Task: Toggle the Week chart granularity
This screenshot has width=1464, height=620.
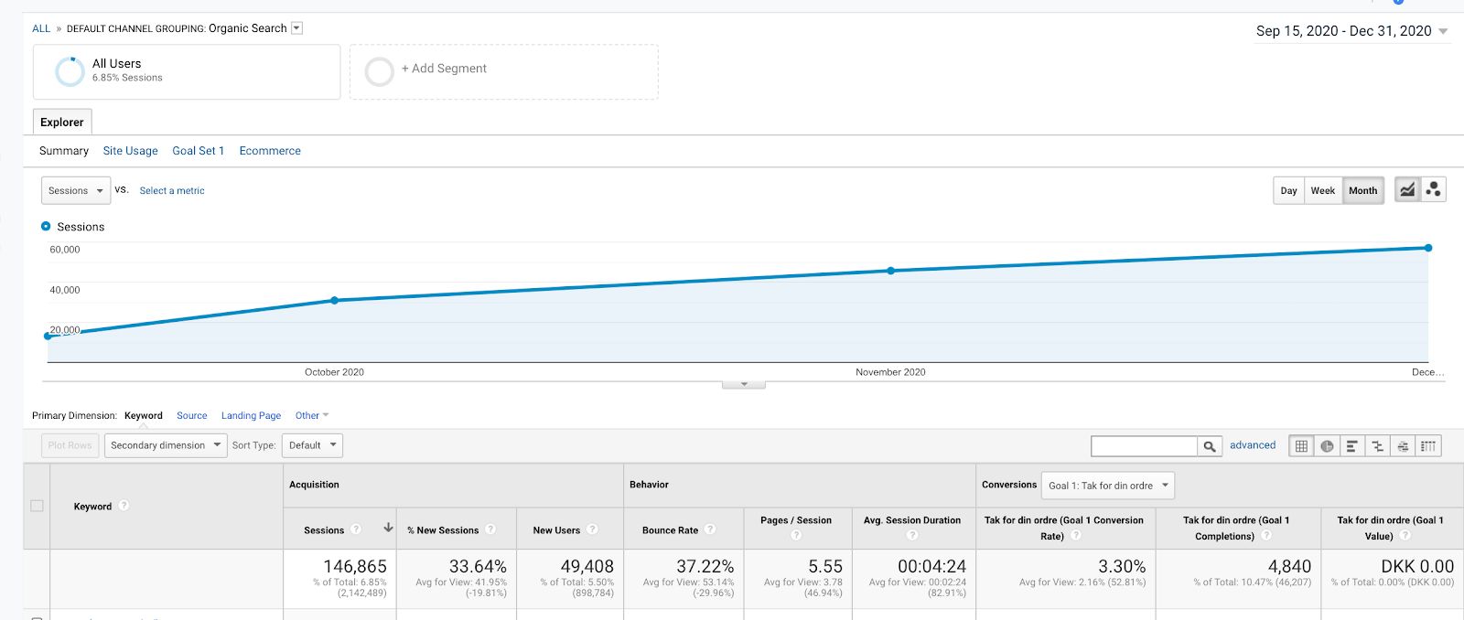Action: 1323,190
